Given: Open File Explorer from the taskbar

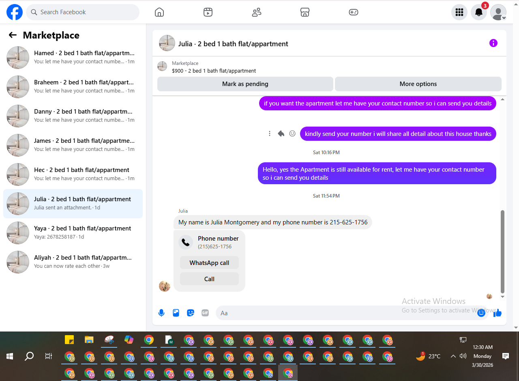Looking at the screenshot, I should [89, 340].
